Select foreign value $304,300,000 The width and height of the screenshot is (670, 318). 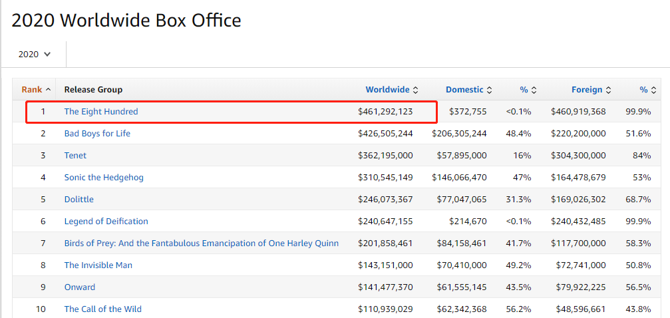[578, 155]
